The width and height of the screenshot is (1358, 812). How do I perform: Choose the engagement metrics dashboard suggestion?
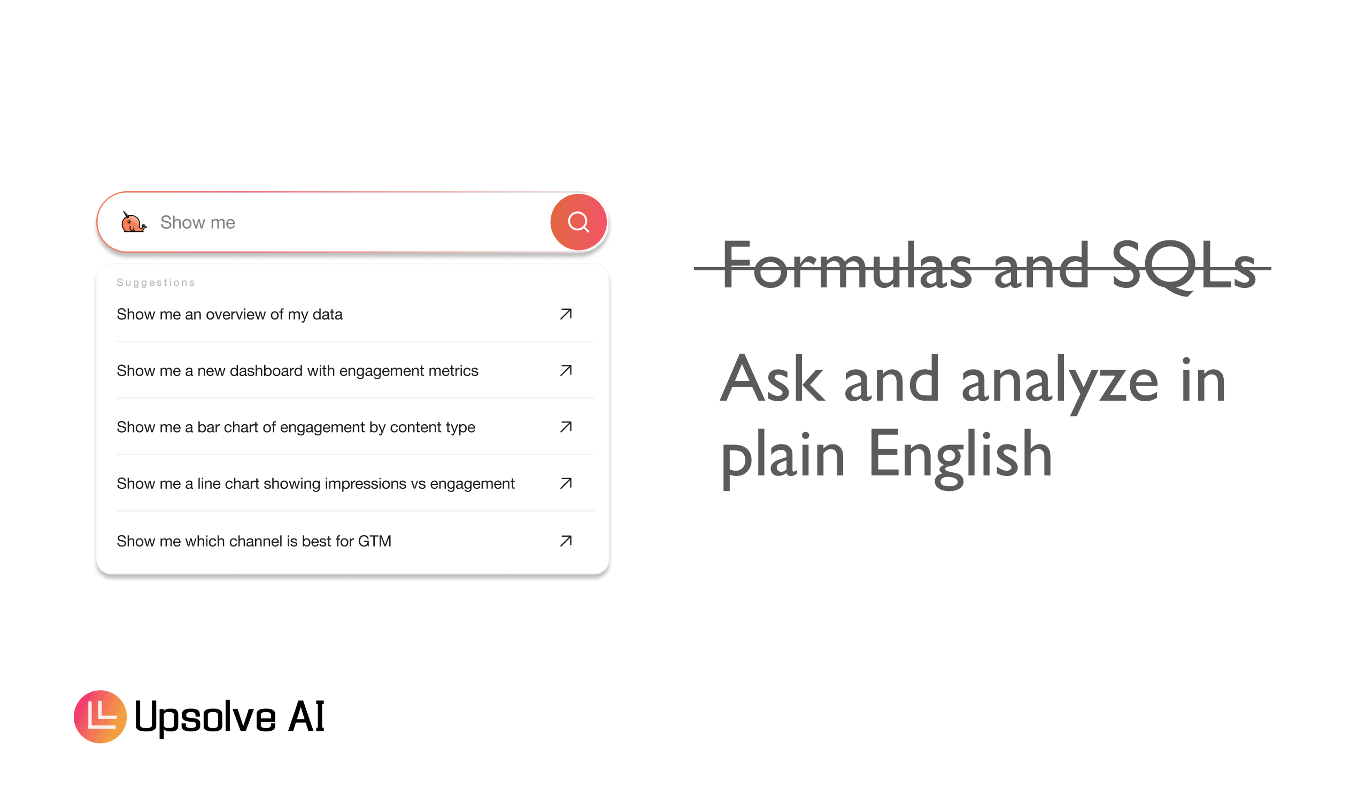tap(297, 370)
